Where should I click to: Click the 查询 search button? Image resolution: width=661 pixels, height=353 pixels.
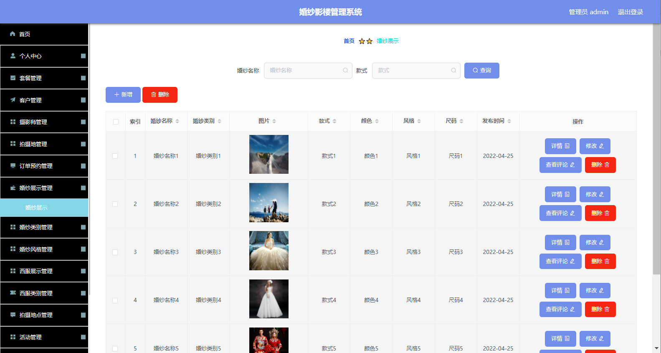click(482, 71)
